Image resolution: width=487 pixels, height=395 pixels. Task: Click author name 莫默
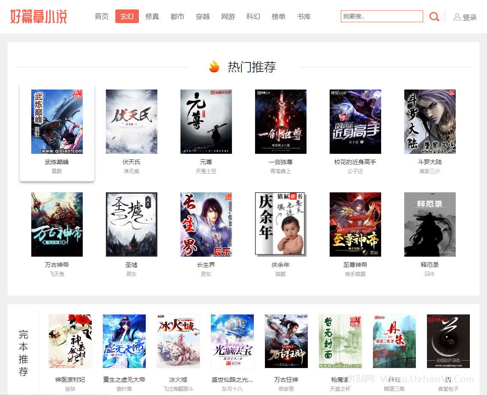(x=57, y=171)
